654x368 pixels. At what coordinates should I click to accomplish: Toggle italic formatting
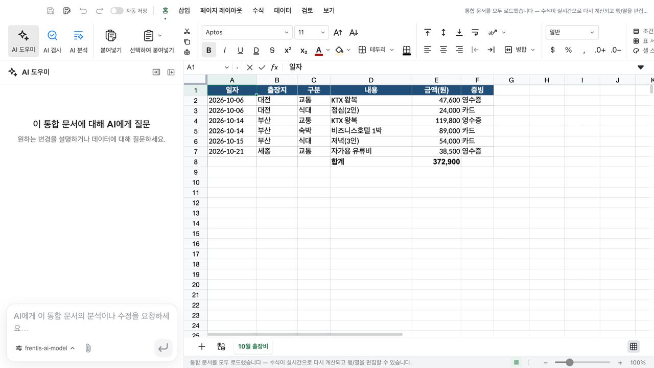coord(224,50)
